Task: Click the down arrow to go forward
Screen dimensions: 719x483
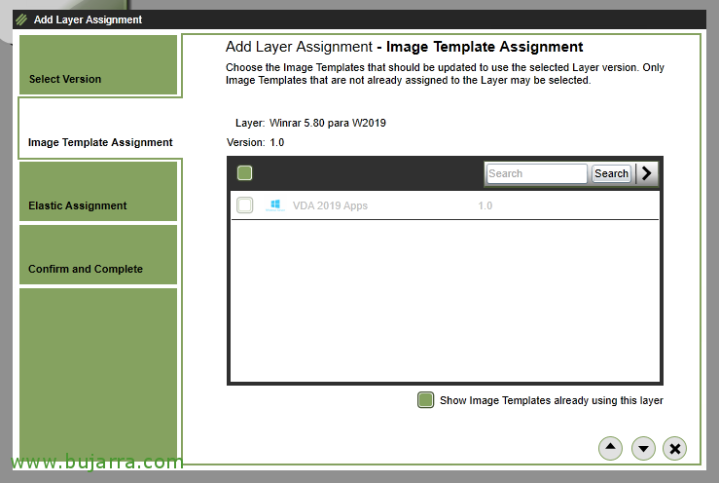Action: point(642,448)
